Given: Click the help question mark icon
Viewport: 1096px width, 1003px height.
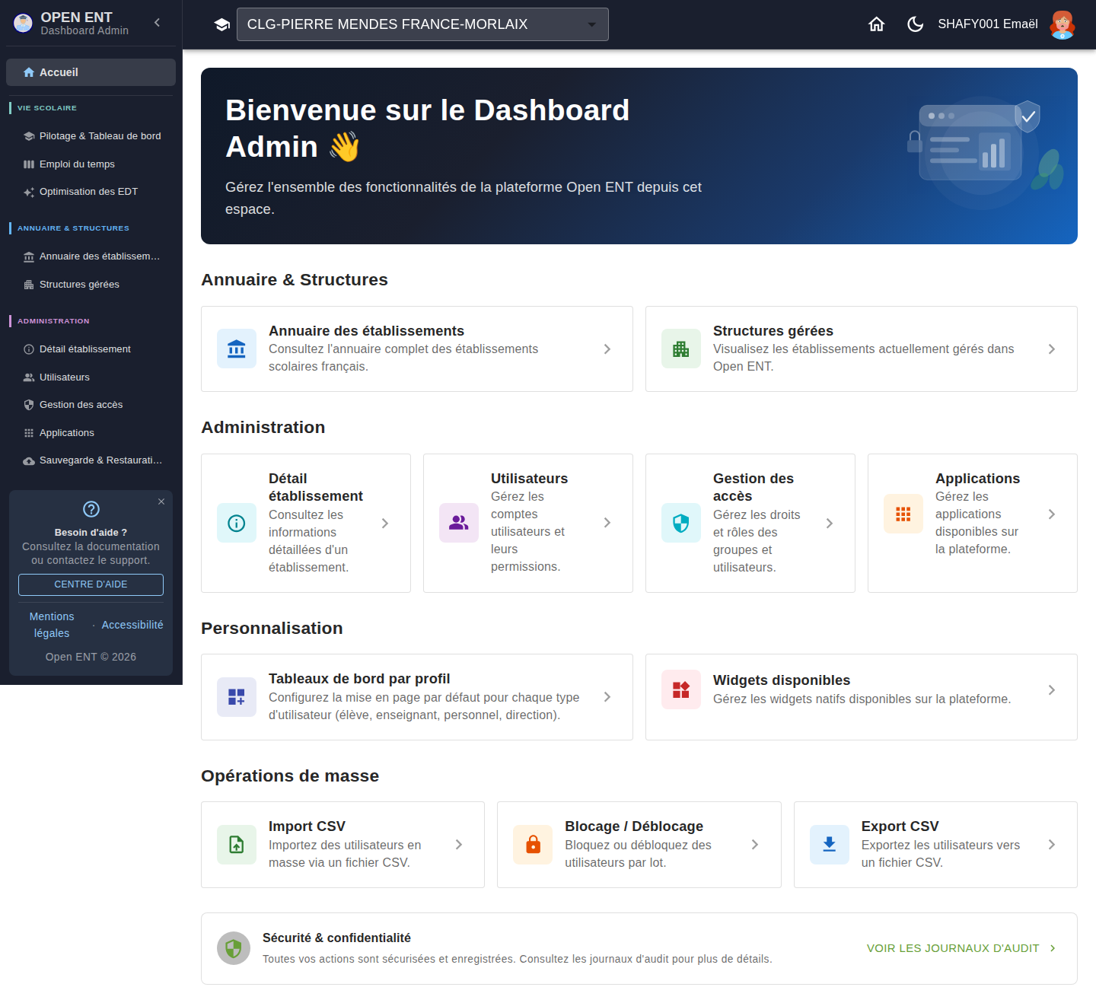Looking at the screenshot, I should pos(91,509).
